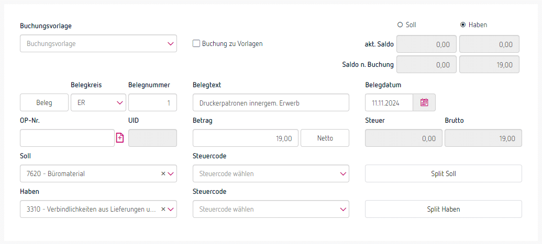
Task: Select the Soll radio button
Action: (x=400, y=25)
